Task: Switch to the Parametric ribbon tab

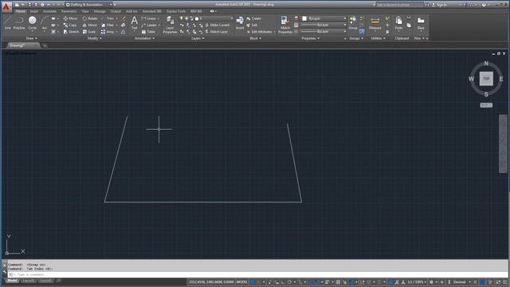Action: click(x=69, y=11)
